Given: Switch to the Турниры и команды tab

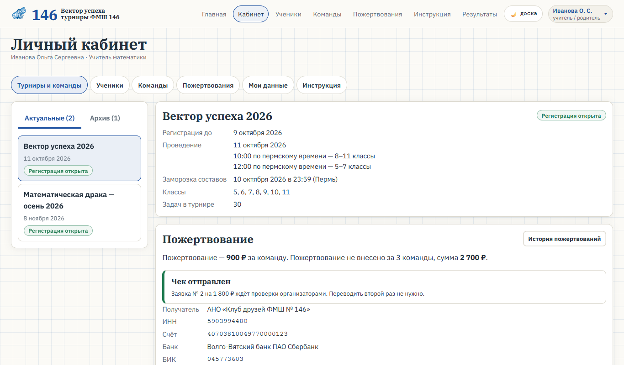Looking at the screenshot, I should [x=49, y=85].
